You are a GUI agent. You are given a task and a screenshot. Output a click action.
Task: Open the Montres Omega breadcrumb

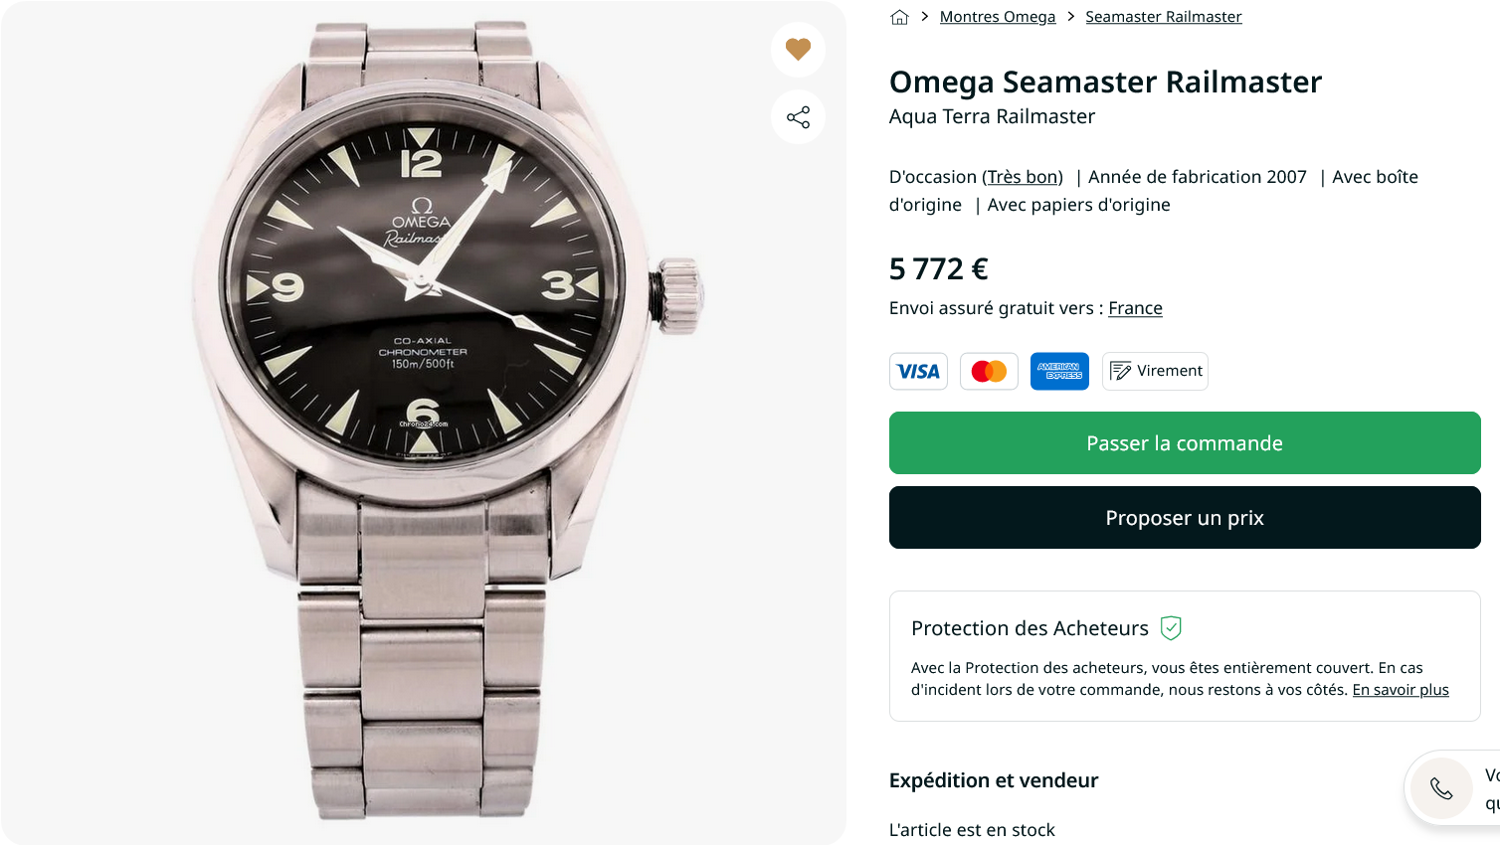(997, 17)
